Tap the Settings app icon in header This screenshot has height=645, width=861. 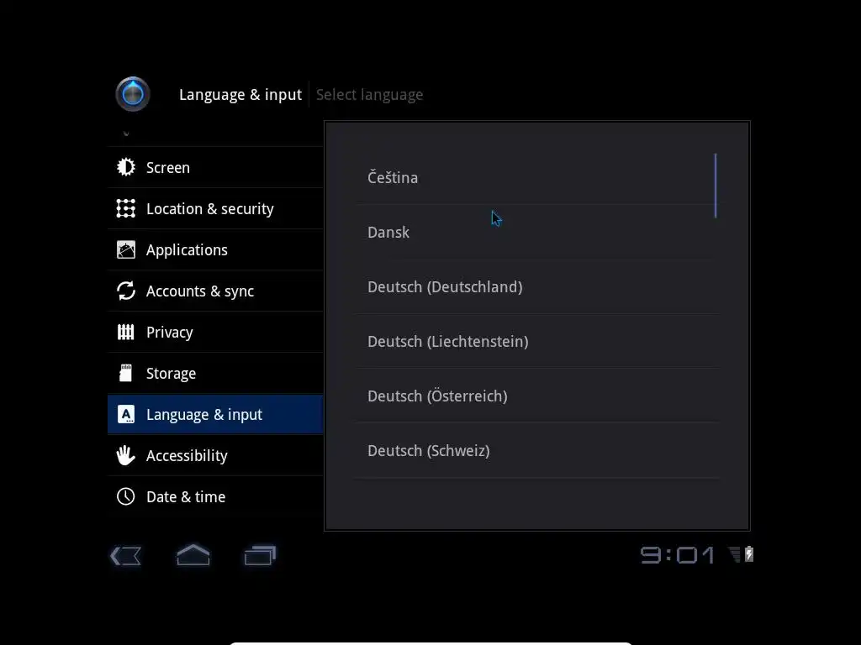pyautogui.click(x=132, y=94)
